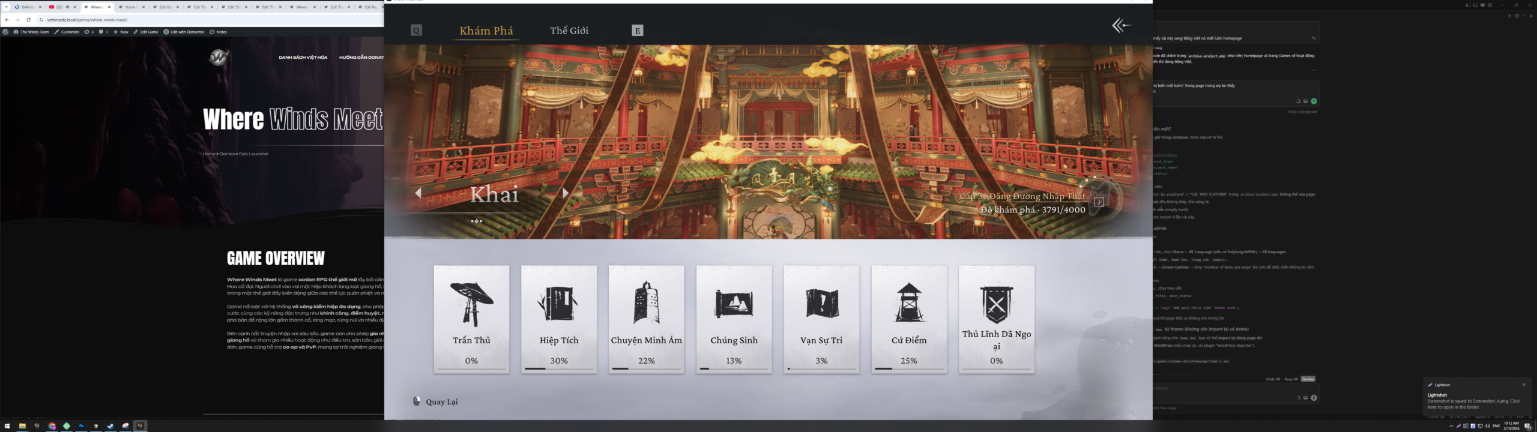Open the Thủ Lĩnh Dã Ngoại banner card
Viewport: 1537px width, 432px height.
(996, 319)
